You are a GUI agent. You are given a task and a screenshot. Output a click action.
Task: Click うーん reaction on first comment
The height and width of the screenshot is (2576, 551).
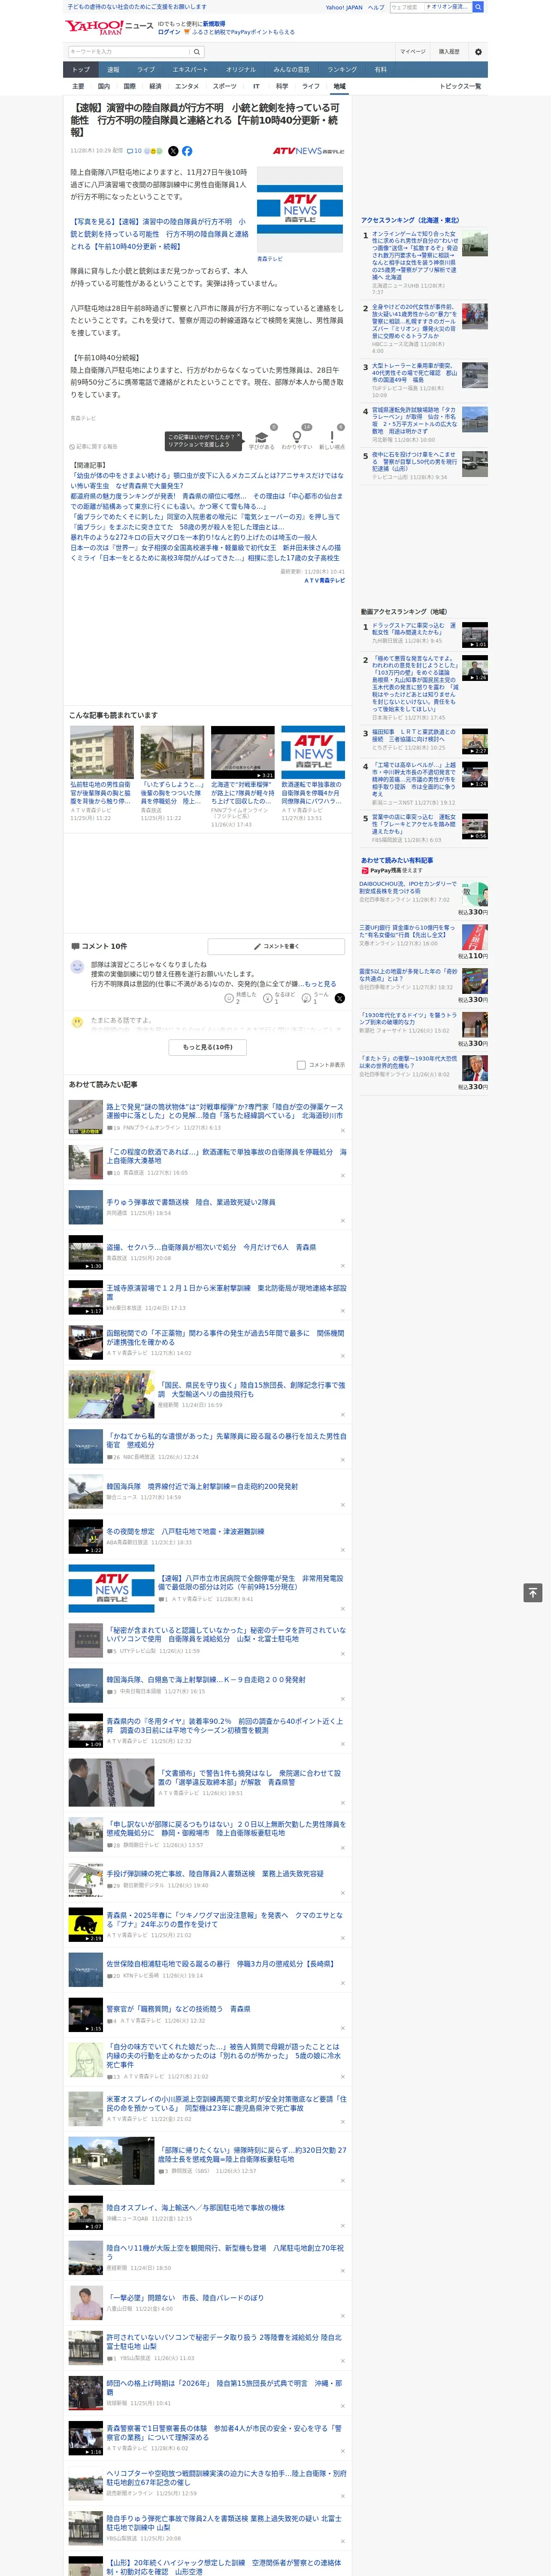click(316, 998)
